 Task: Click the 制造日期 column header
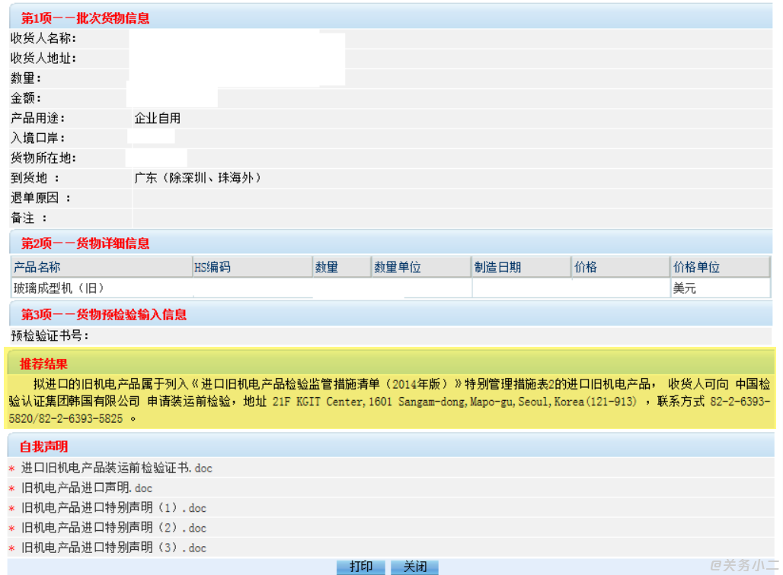coord(497,268)
